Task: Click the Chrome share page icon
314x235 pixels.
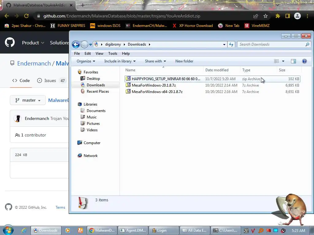Action: [x=256, y=16]
